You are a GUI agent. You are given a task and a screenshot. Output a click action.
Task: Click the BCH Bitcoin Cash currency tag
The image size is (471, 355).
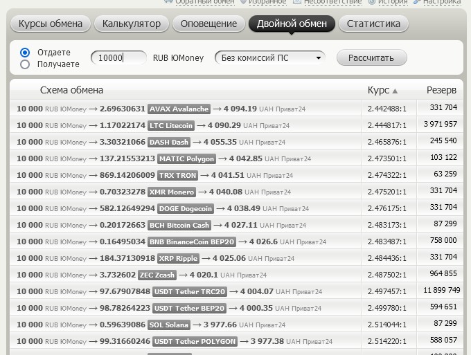[179, 225]
